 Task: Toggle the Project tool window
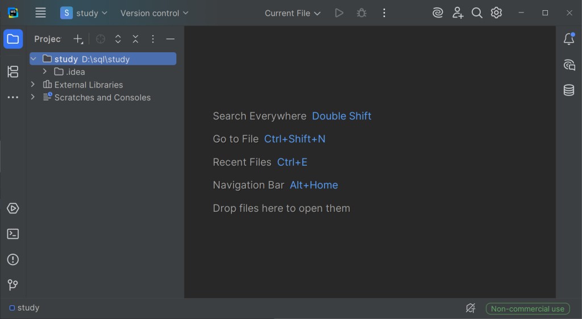click(13, 39)
